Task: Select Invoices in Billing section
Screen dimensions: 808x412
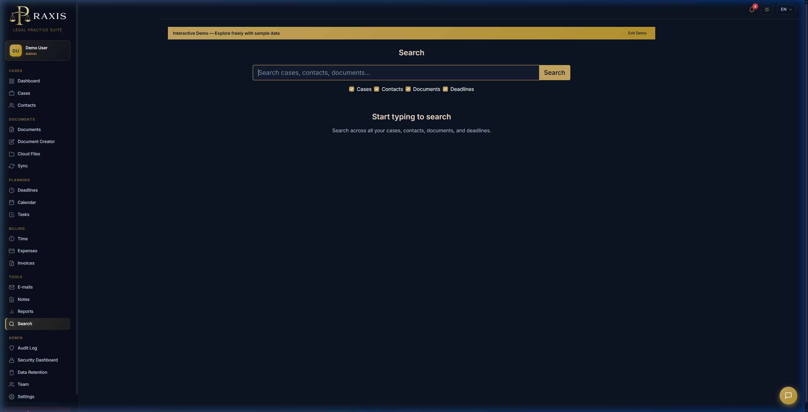Action: pos(38,263)
